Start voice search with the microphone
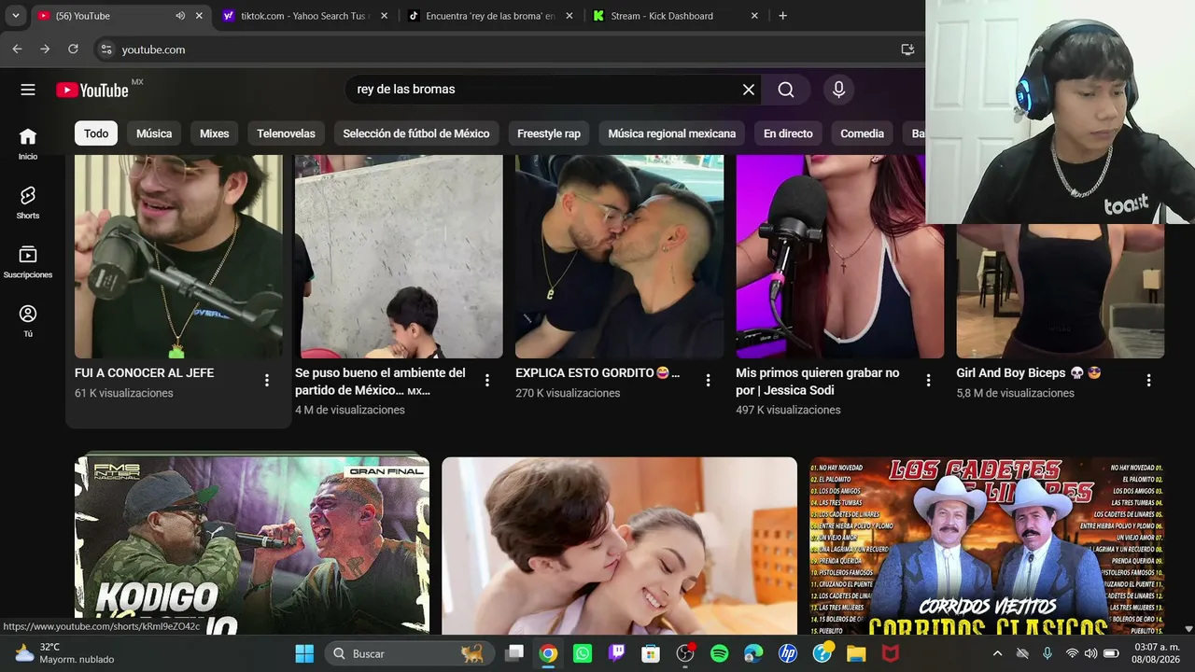 point(838,90)
